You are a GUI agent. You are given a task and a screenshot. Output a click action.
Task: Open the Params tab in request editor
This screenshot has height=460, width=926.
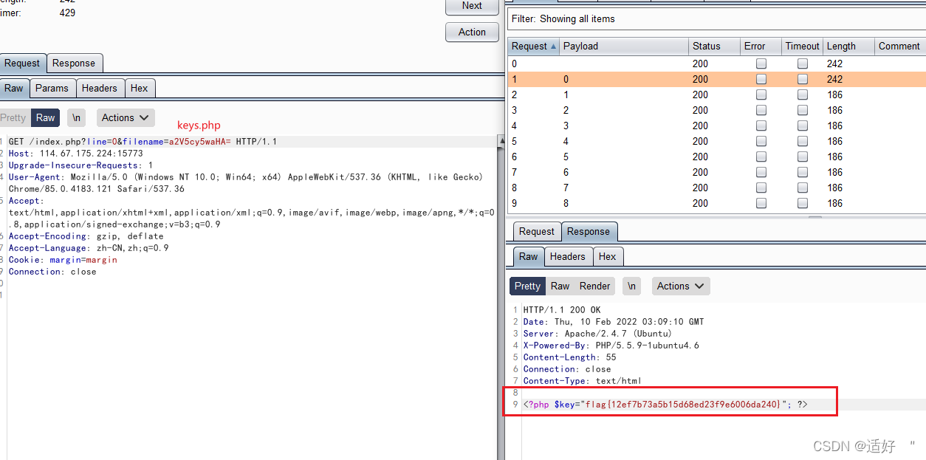tap(52, 89)
